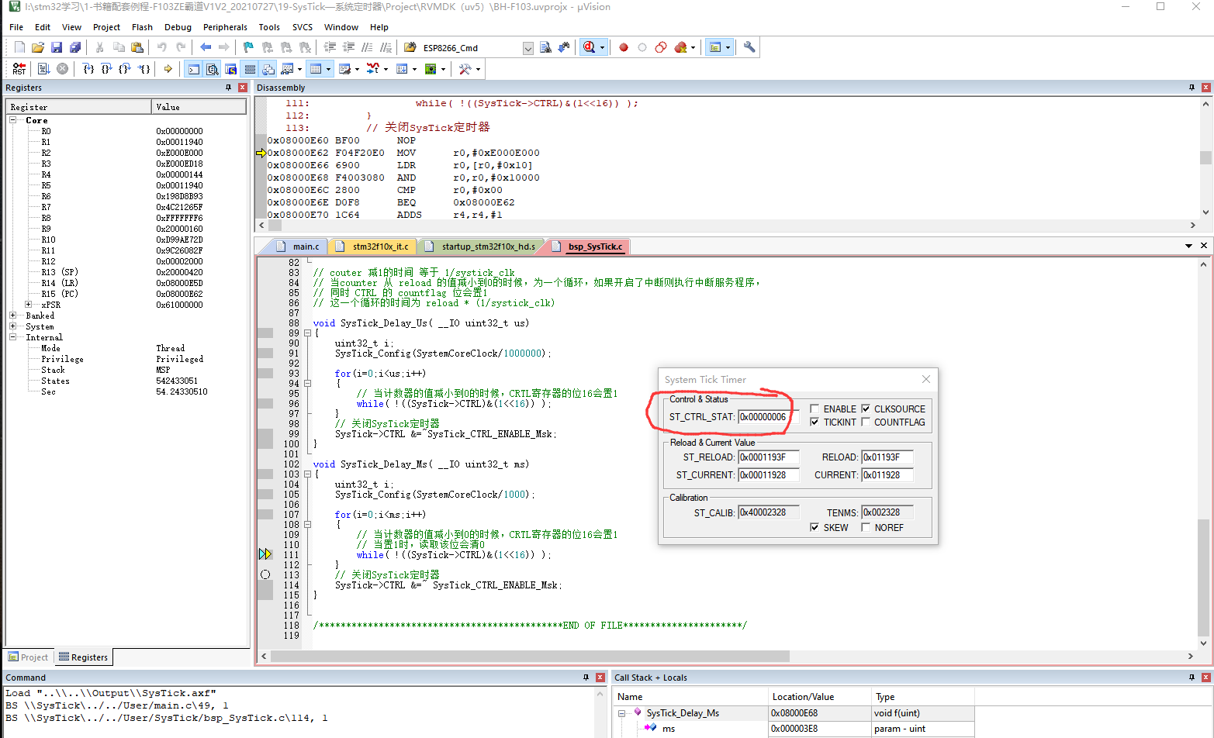Open the Debug menu
This screenshot has height=738, width=1214.
178,27
